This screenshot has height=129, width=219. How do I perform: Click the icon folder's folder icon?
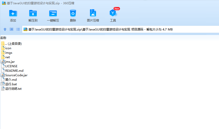coord(3,48)
